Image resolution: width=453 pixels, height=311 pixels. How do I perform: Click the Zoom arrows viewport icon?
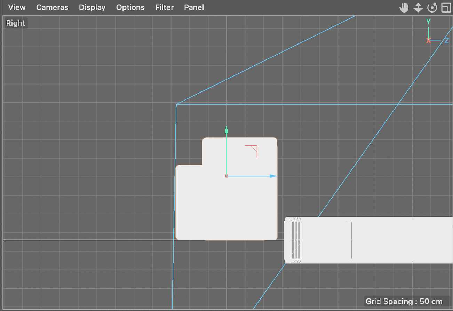[418, 7]
